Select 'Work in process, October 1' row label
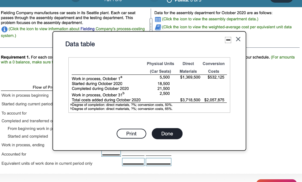 (97, 78)
